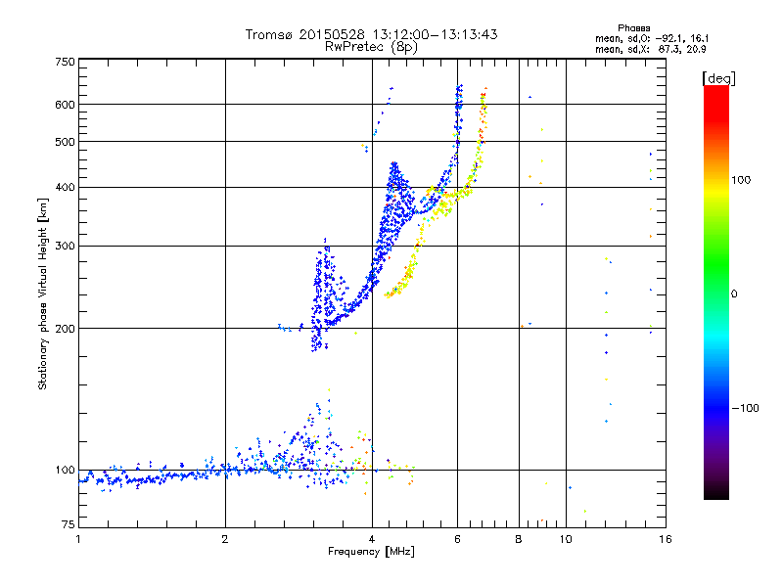Click the 'Frequency [MHz]' axis label

(x=371, y=552)
